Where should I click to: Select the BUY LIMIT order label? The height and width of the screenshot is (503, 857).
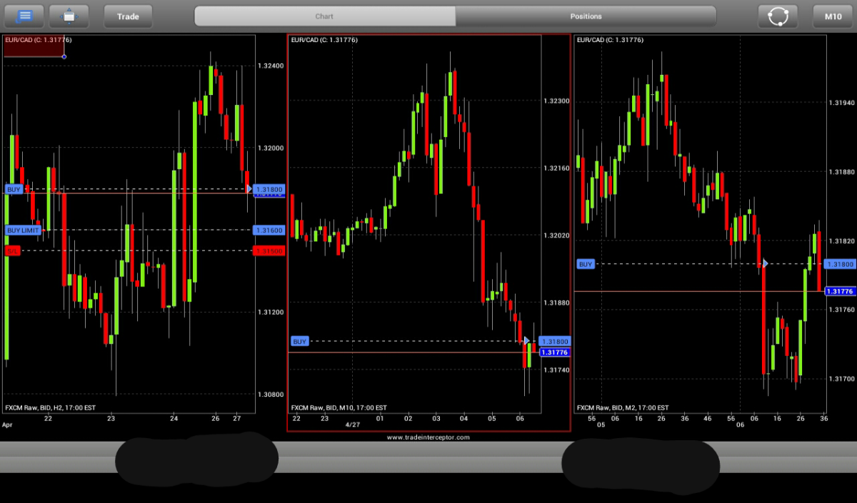pyautogui.click(x=24, y=230)
